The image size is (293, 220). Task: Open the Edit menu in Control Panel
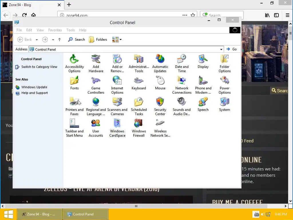[29, 30]
